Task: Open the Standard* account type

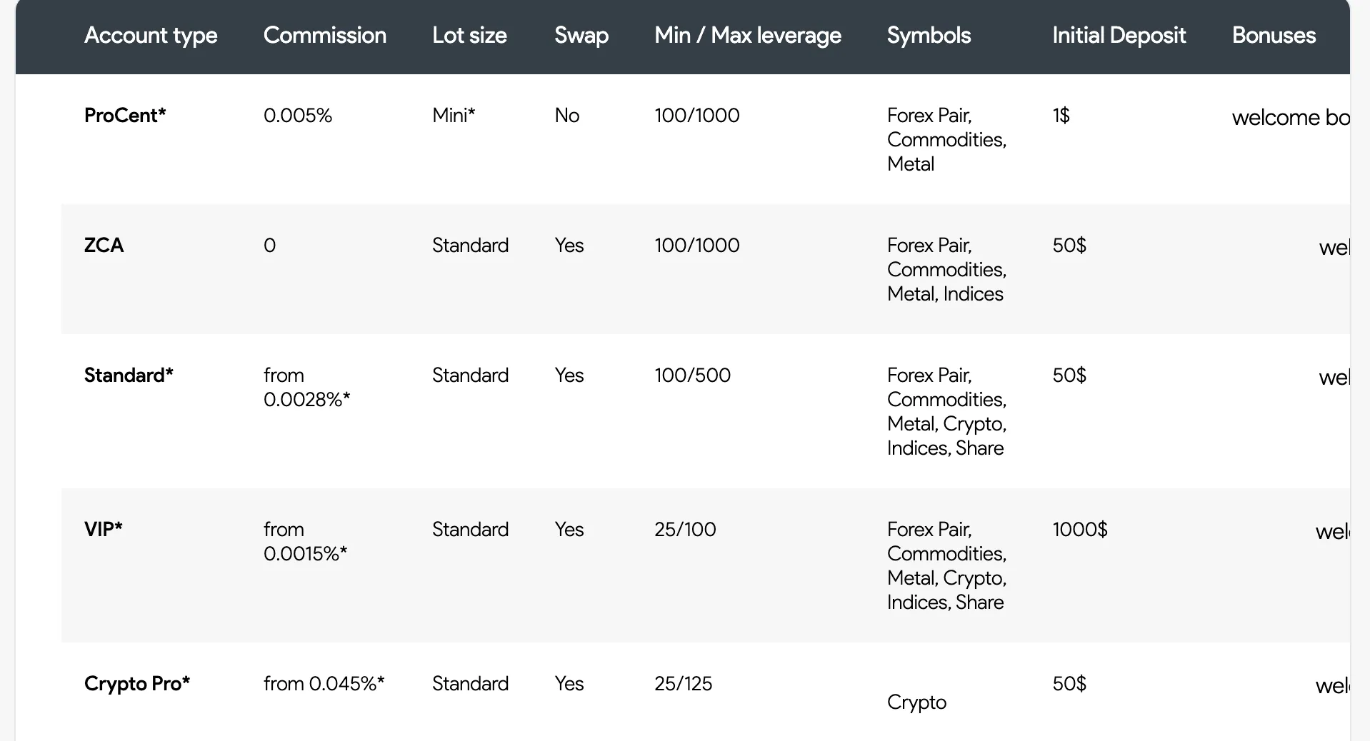Action: [129, 375]
